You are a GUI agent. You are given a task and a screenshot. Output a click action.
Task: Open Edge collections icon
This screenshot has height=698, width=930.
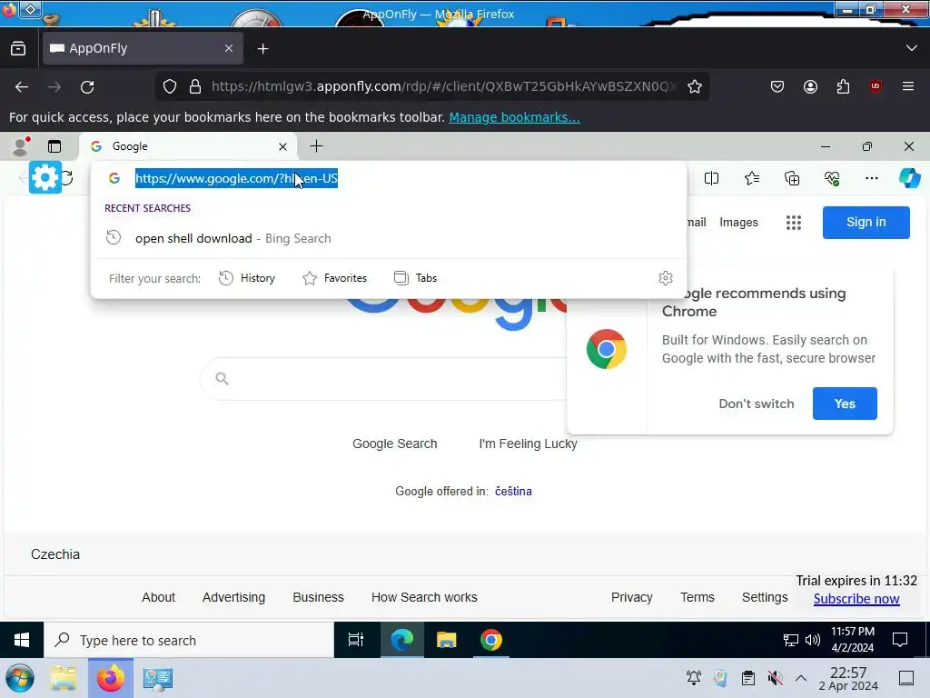click(x=792, y=178)
